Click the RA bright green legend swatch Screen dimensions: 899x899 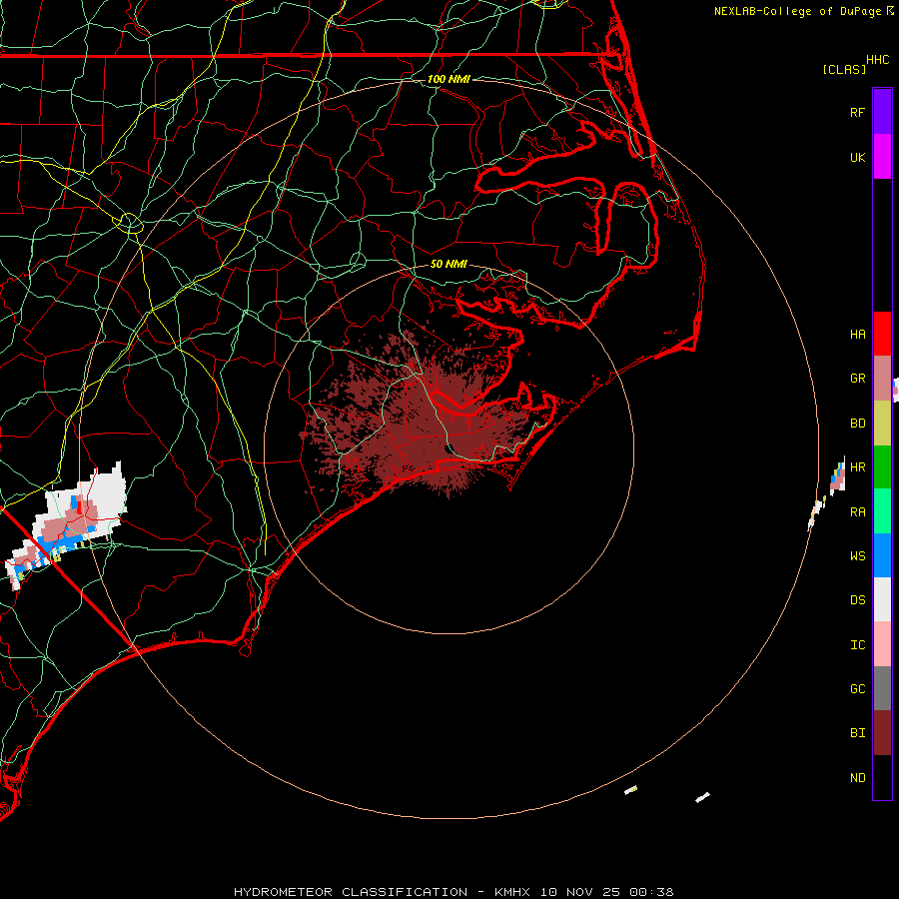[x=882, y=511]
